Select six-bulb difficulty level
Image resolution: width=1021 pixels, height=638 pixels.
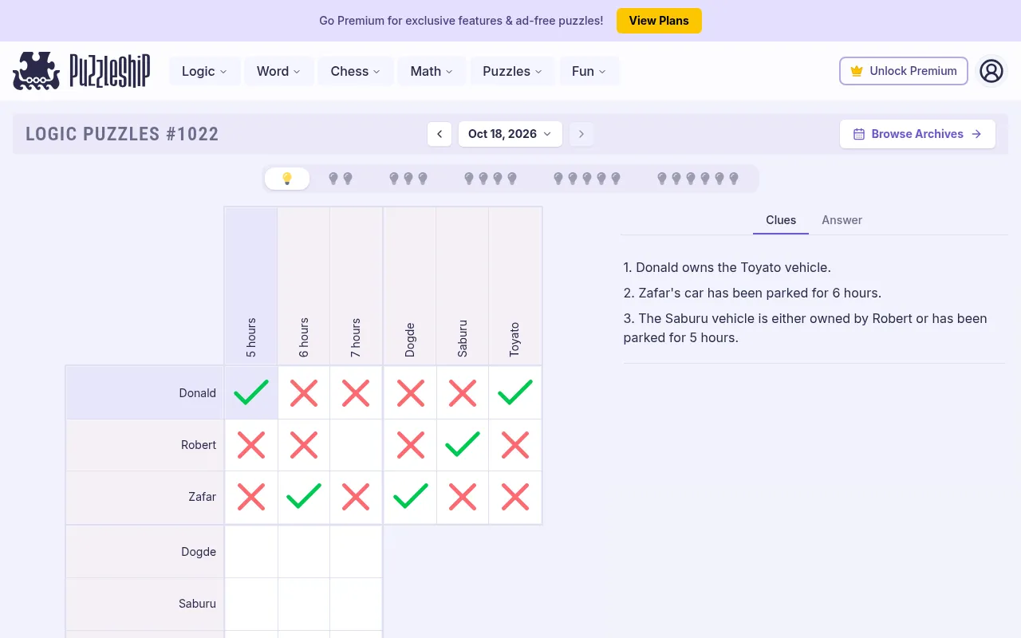tap(698, 179)
